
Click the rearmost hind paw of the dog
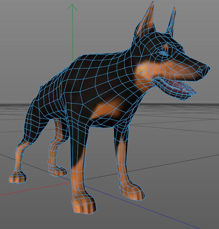pyautogui.click(x=18, y=177)
